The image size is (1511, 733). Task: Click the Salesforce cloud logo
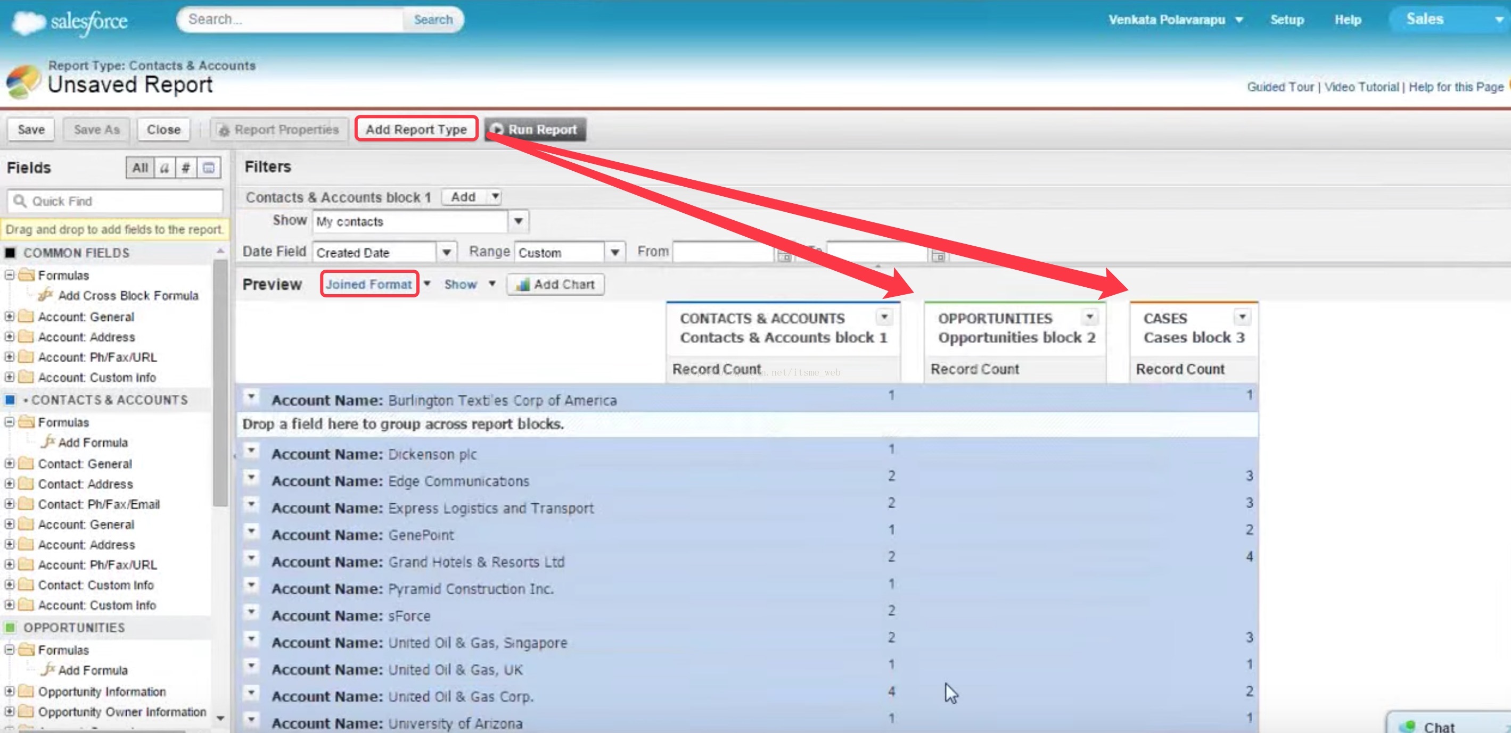click(x=28, y=22)
